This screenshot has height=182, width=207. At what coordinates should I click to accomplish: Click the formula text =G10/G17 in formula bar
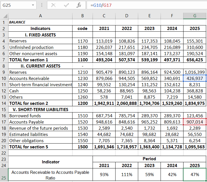click(x=103, y=5)
